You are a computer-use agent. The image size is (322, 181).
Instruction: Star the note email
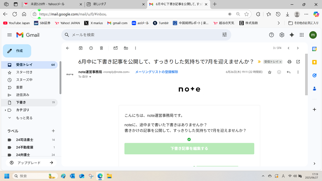(x=270, y=72)
